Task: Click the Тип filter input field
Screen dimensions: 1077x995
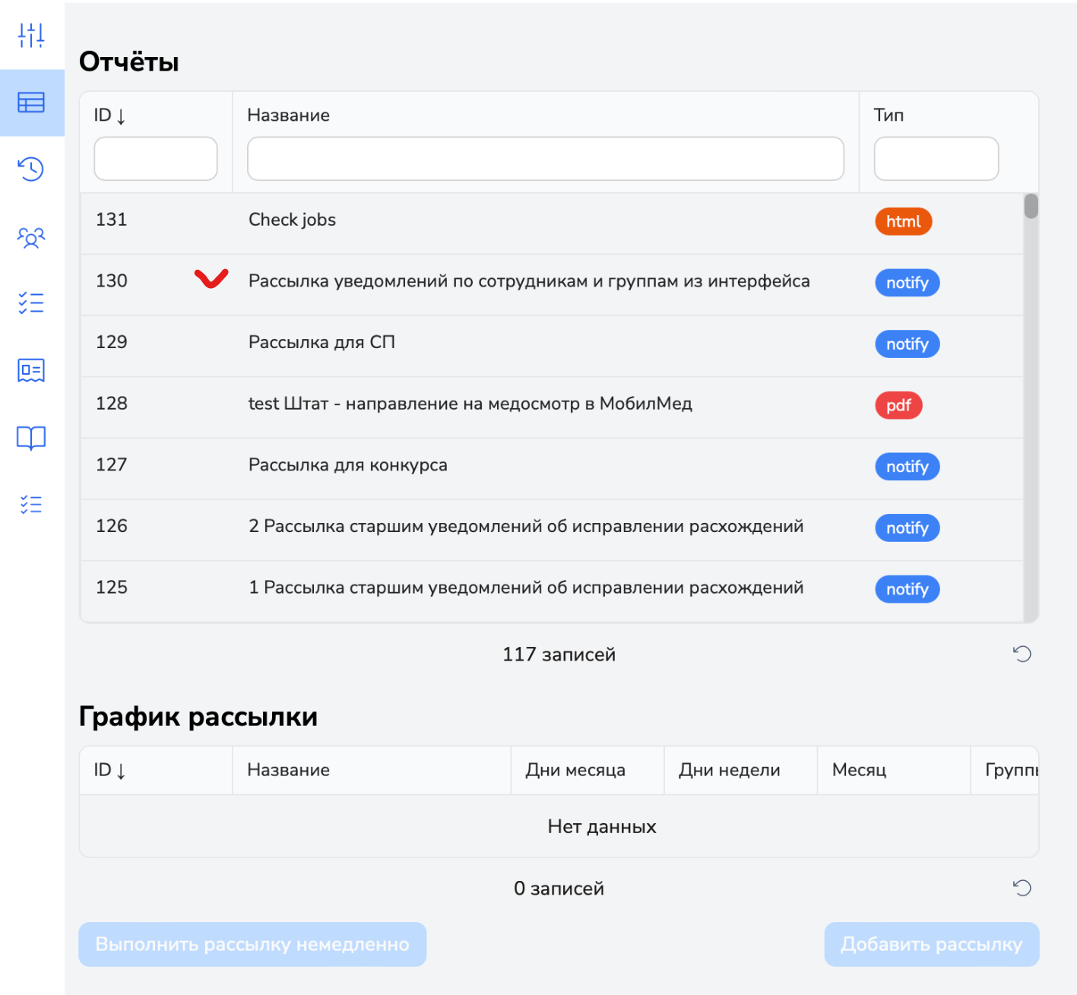Action: [936, 159]
